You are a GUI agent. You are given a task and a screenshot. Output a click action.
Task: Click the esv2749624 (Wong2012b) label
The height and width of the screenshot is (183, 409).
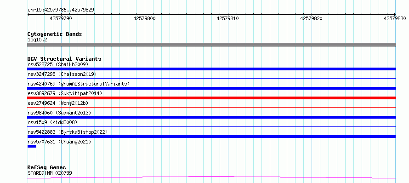click(58, 103)
